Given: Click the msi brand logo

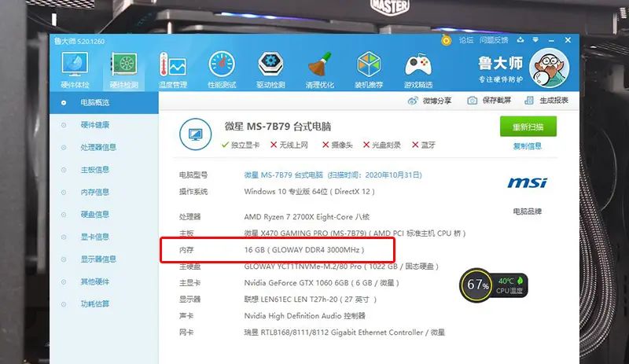Looking at the screenshot, I should point(527,183).
